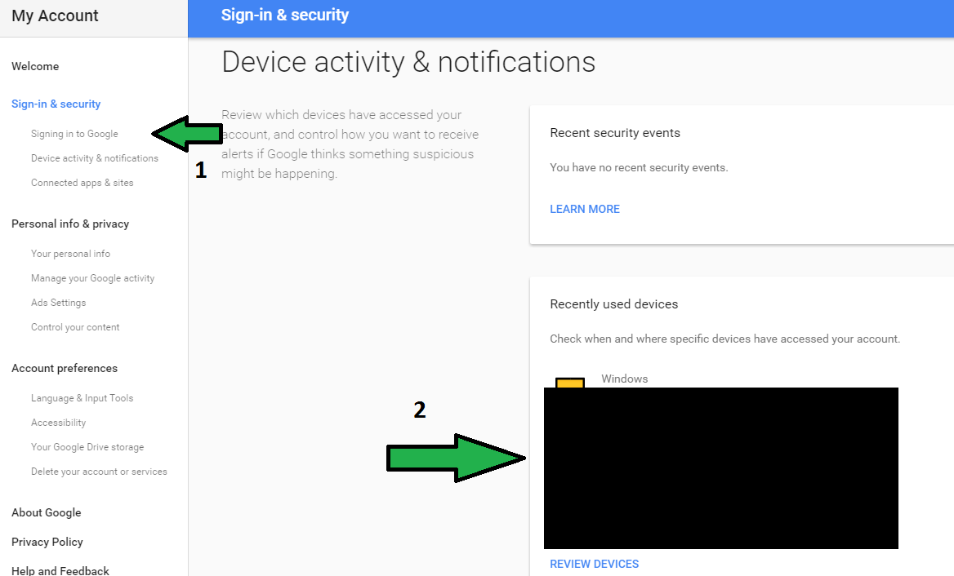Click the Sign-in & security blue header title
954x576 pixels.
pyautogui.click(x=285, y=16)
